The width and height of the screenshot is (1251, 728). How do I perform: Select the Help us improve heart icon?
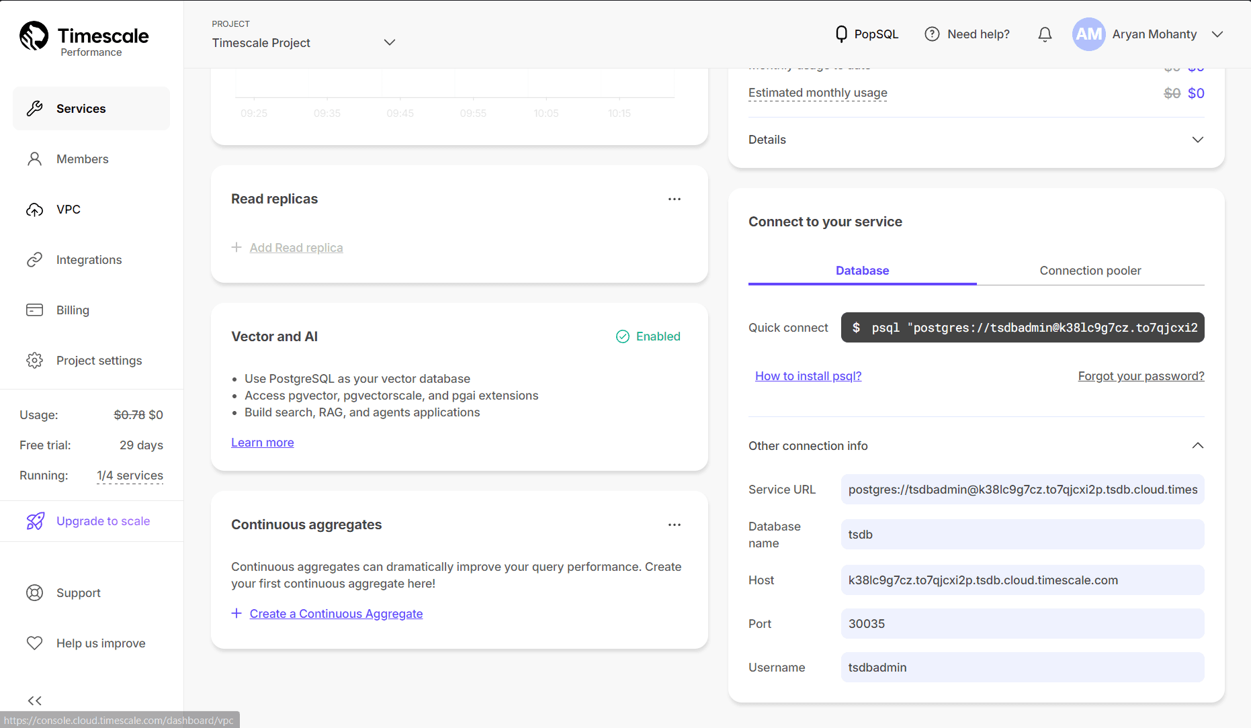(34, 643)
